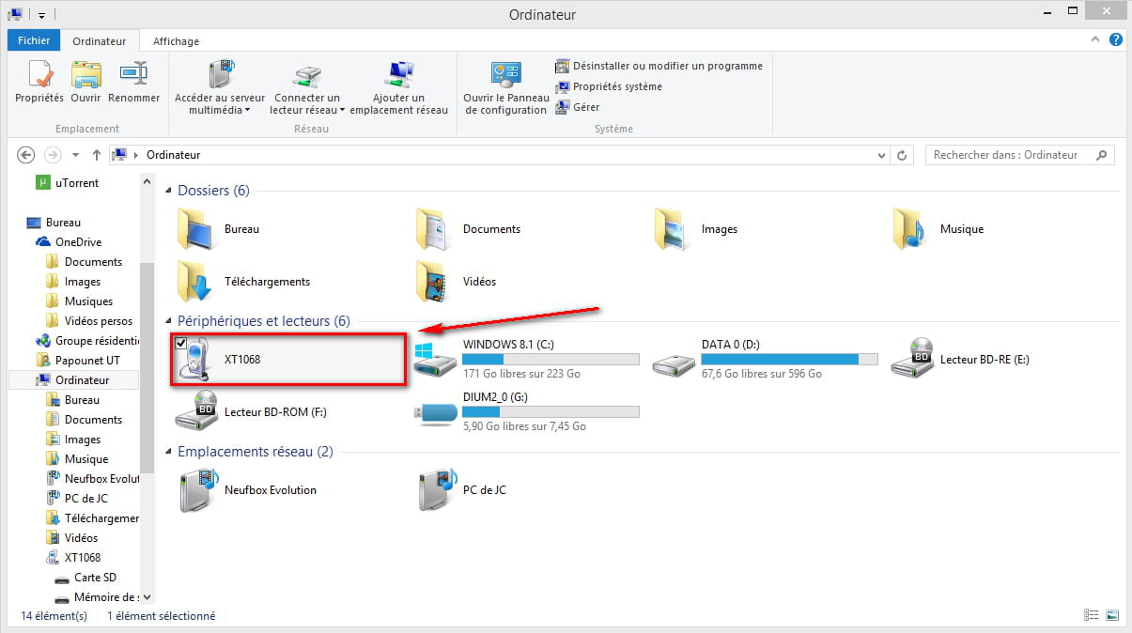Switch to large icons view in the status bar
Screen dimensions: 1132x633
[1112, 616]
